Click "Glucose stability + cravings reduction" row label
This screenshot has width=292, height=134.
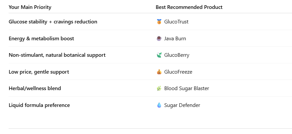coord(53,22)
